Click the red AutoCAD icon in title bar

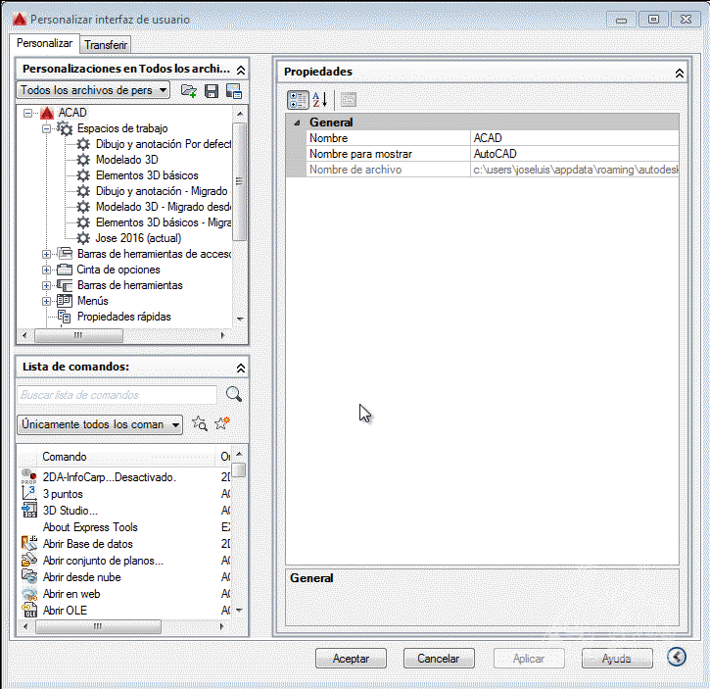click(20, 20)
